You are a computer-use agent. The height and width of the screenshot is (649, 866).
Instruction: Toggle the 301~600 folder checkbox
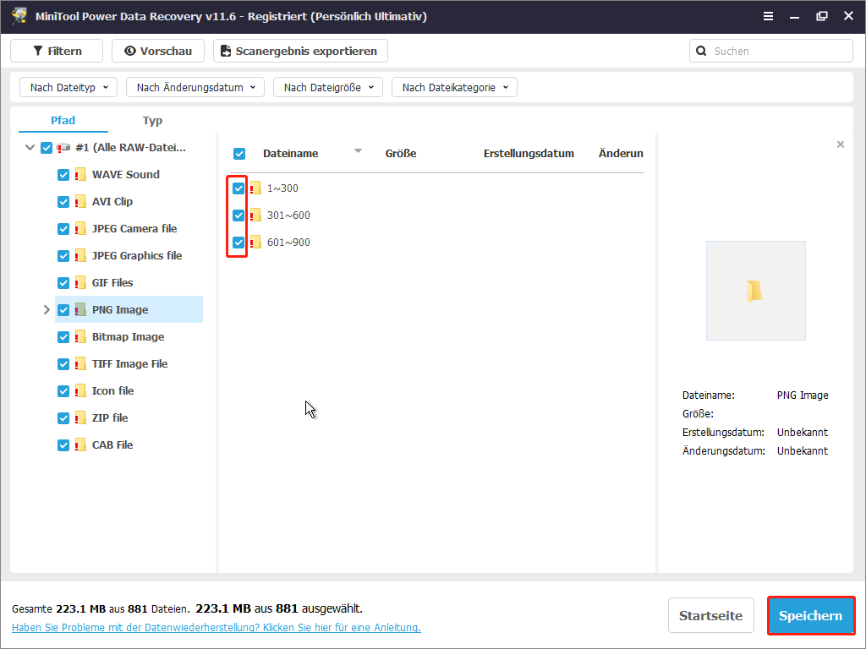(238, 215)
